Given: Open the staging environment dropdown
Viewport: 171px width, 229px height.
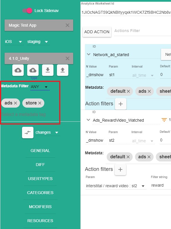Looking at the screenshot, I should (x=38, y=42).
